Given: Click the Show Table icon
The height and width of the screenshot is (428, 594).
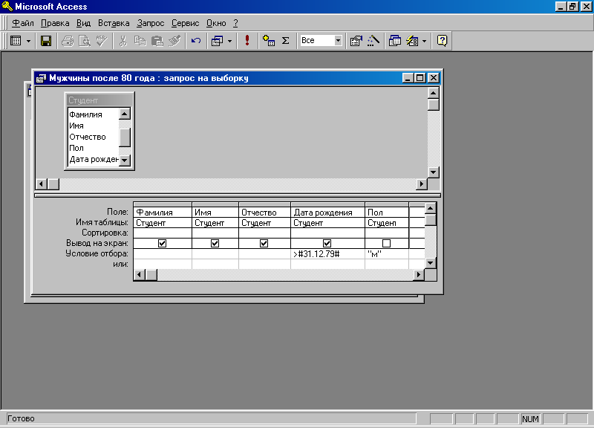Looking at the screenshot, I should click(x=269, y=41).
